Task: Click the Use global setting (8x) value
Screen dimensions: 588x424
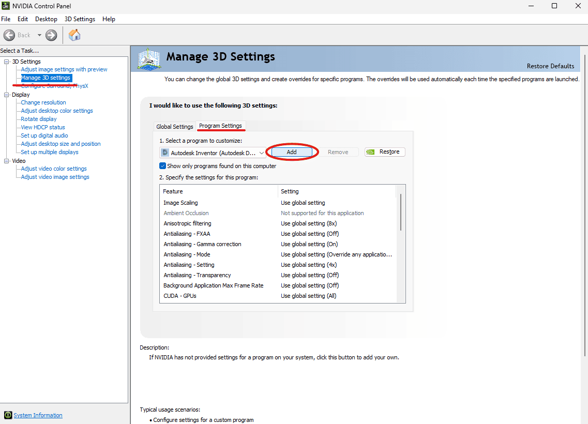Action: (309, 223)
